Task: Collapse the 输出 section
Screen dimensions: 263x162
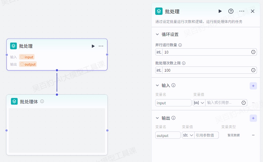Action: coord(157,118)
